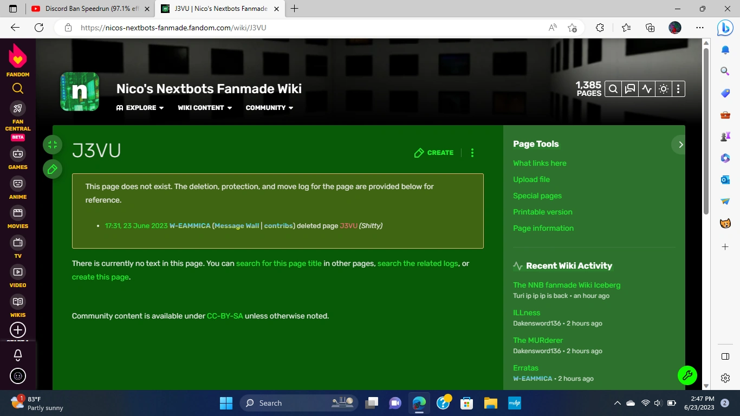
Task: Open Fandom notifications bell
Action: 18,355
